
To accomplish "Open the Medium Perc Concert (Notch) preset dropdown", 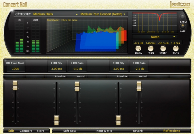I will [103, 14].
